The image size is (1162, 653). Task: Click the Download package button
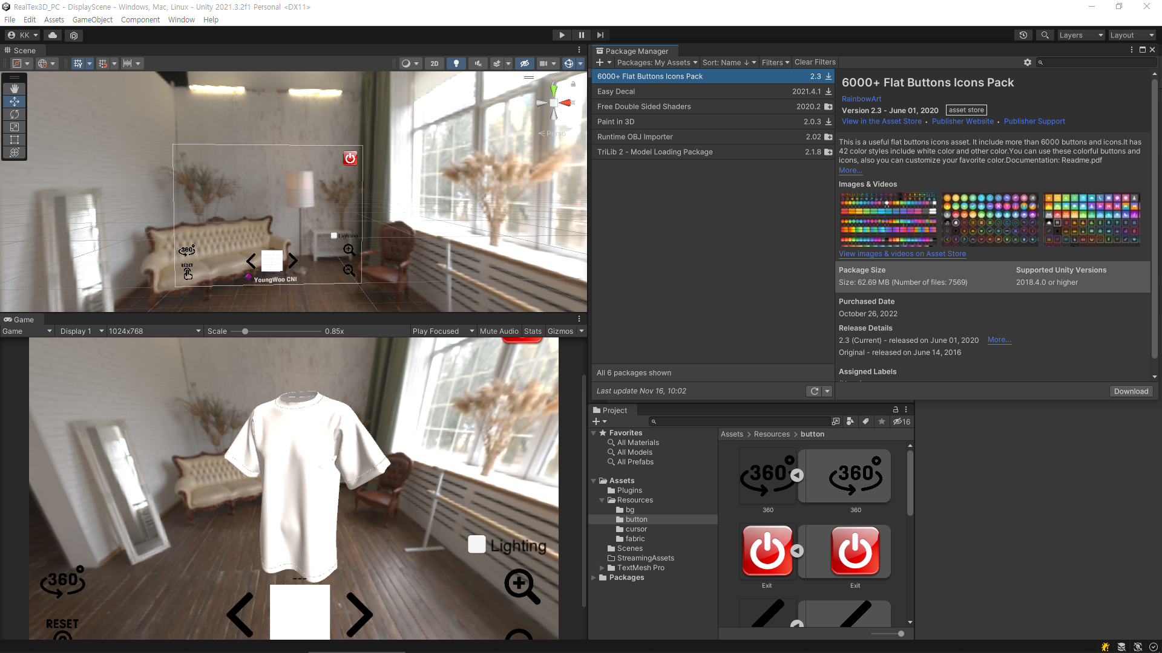1131,391
